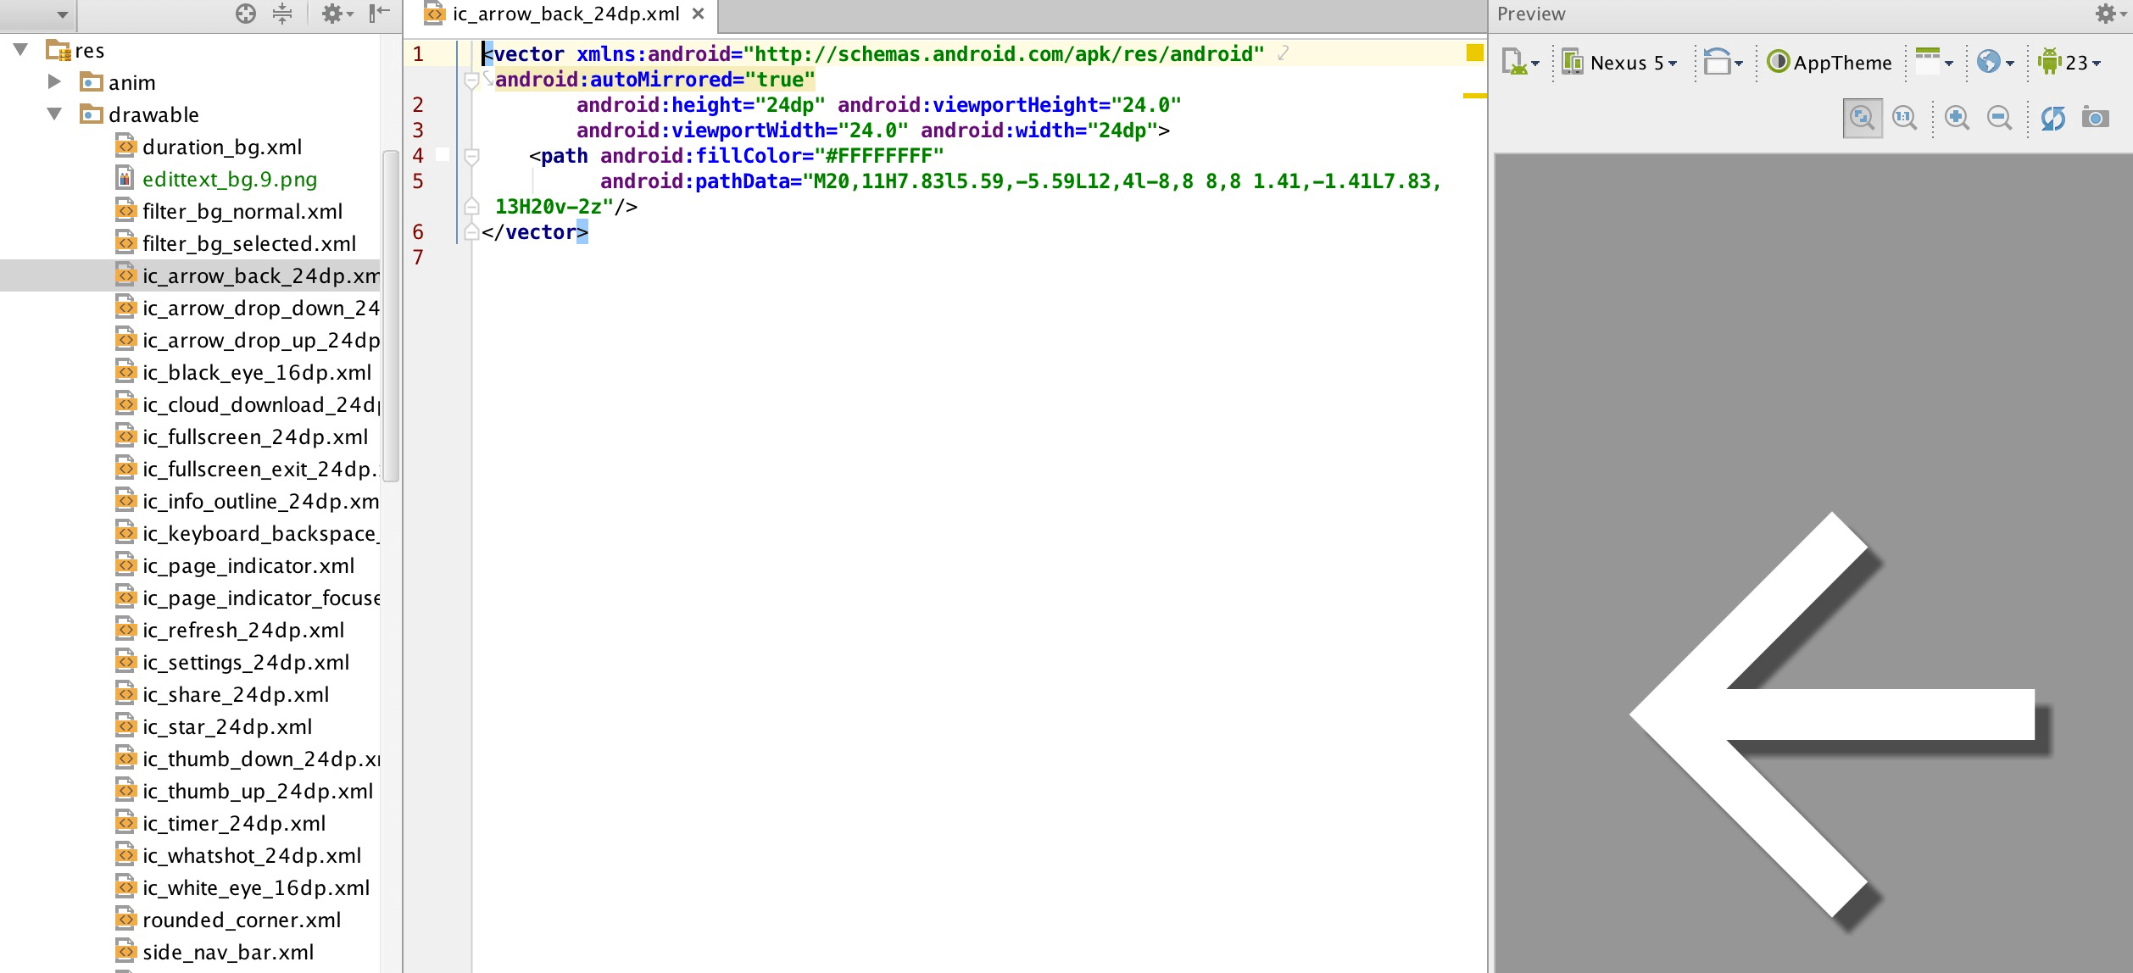Zoom out the preview
Viewport: 2133px width, 973px height.
pos(1999,118)
